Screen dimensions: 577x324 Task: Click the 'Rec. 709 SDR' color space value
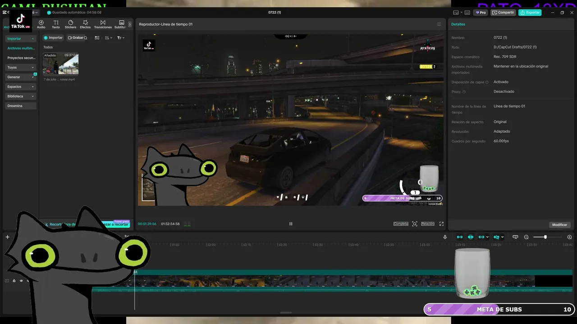coord(505,57)
